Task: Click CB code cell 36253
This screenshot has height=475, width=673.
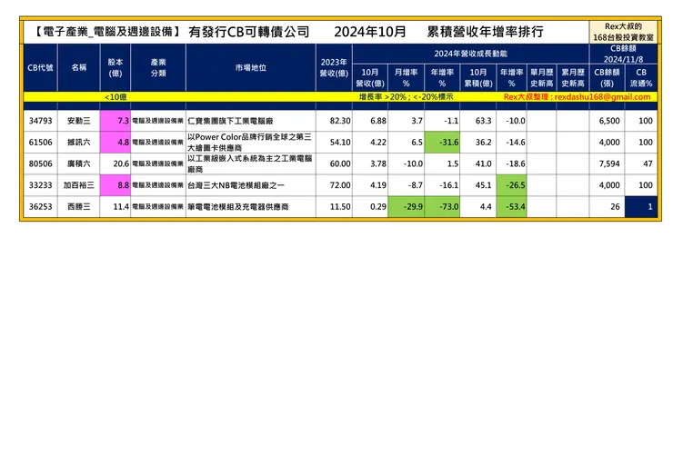Action: click(x=40, y=207)
